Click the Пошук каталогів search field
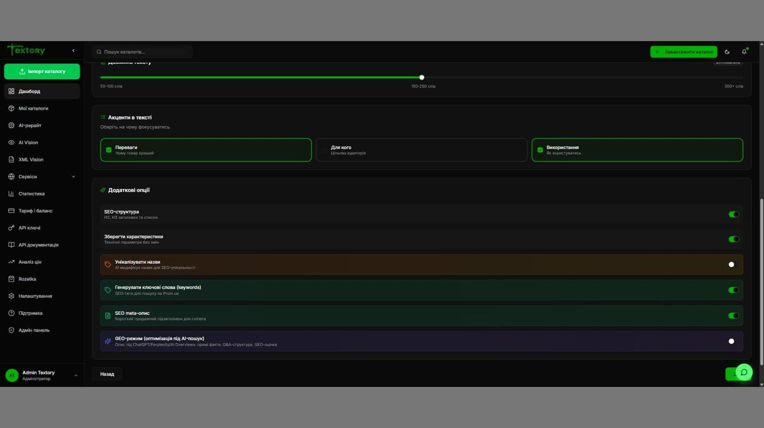 click(142, 52)
